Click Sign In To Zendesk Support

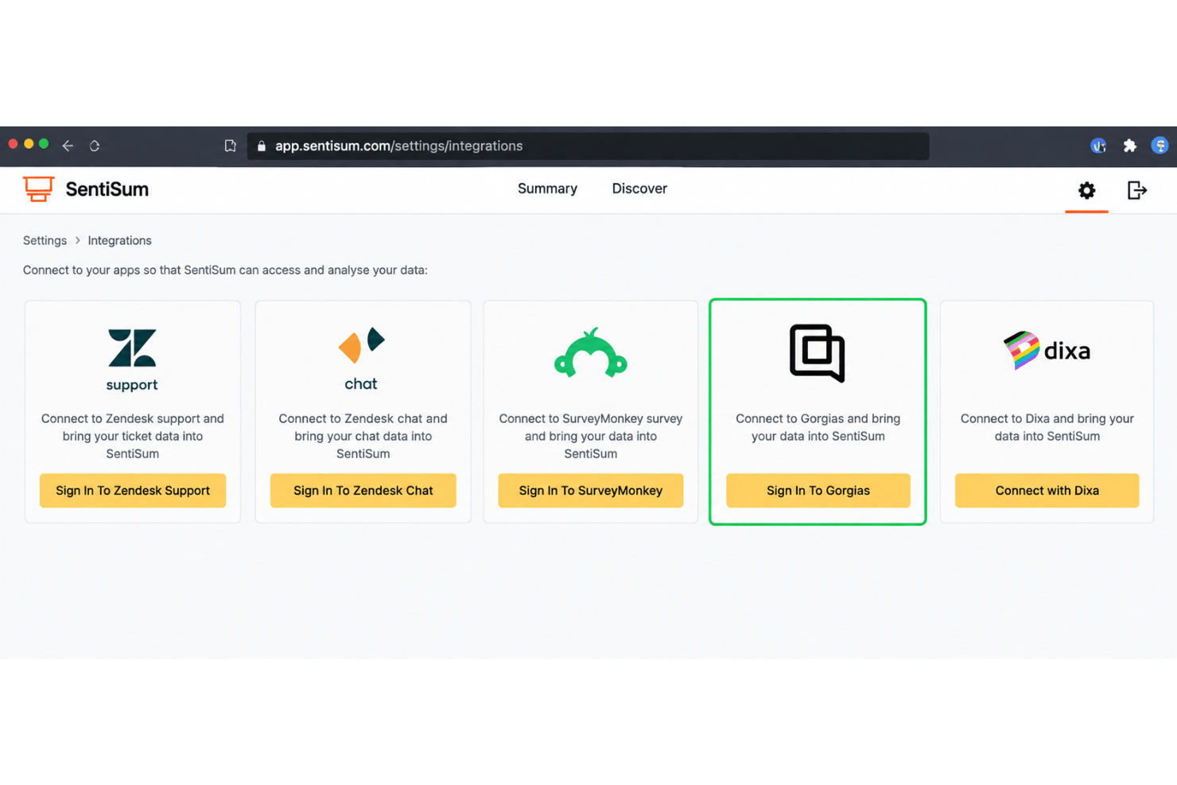(x=133, y=491)
